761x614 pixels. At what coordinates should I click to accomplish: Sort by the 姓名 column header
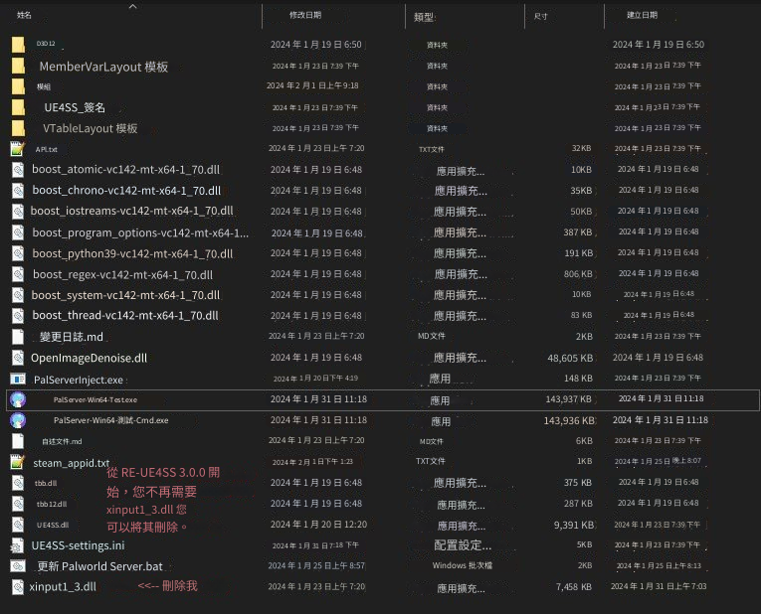24,15
